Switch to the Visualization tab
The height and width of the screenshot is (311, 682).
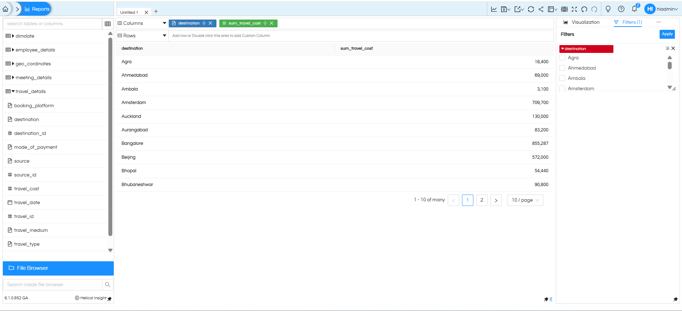[581, 22]
